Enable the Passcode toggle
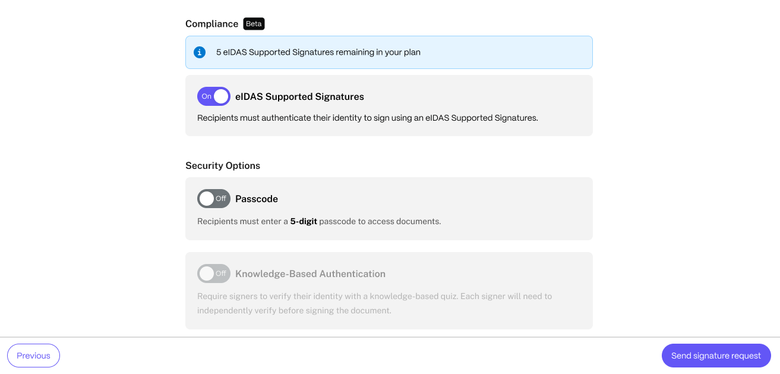780x374 pixels. click(x=214, y=199)
